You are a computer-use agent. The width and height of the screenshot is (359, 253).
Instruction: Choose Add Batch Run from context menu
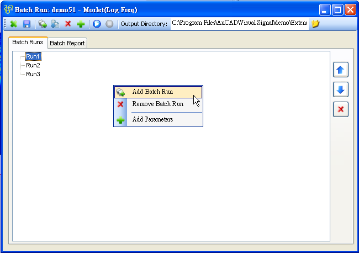[152, 92]
